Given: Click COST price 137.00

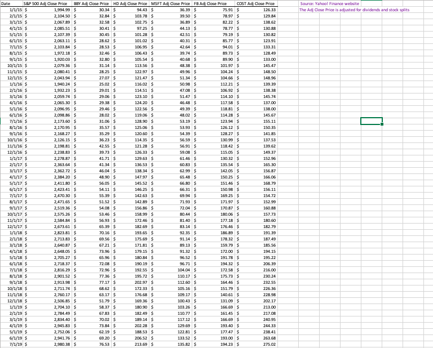Looking at the screenshot, I should click(257, 102).
